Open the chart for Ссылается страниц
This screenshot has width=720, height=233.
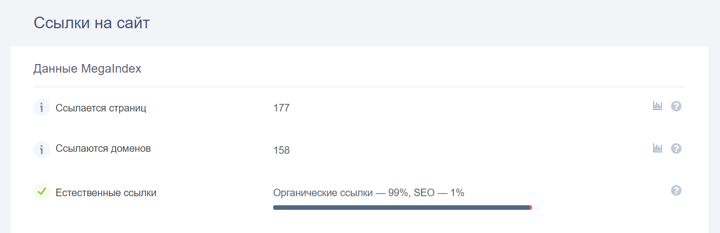coord(657,106)
